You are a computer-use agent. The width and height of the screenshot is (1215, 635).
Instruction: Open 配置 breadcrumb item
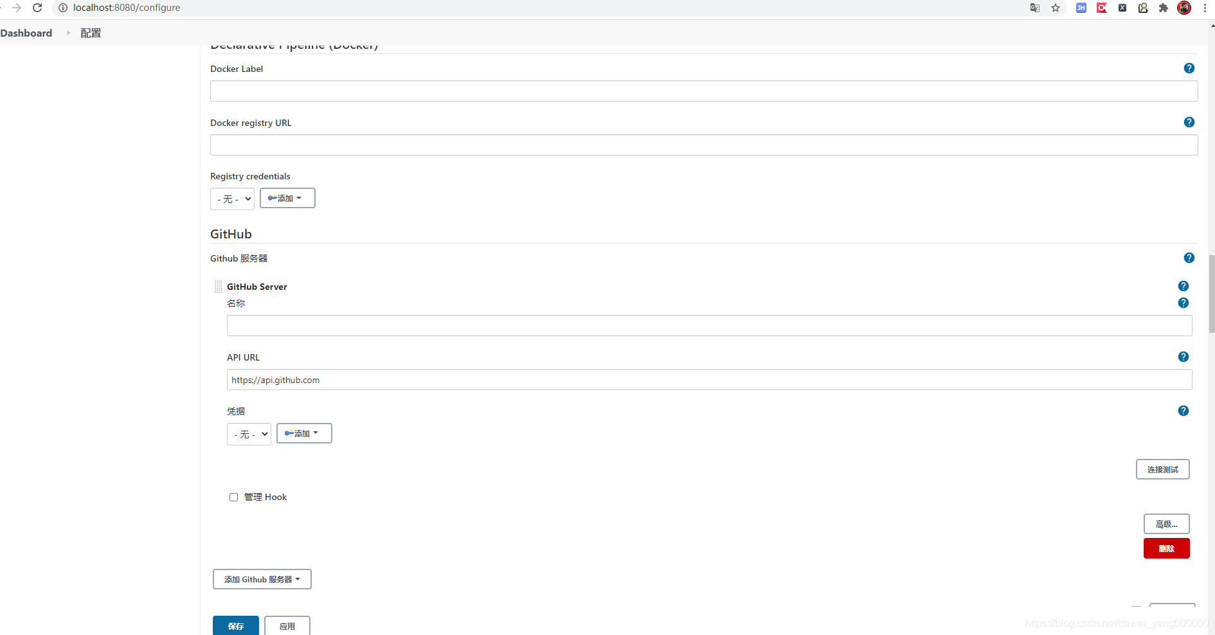point(91,33)
